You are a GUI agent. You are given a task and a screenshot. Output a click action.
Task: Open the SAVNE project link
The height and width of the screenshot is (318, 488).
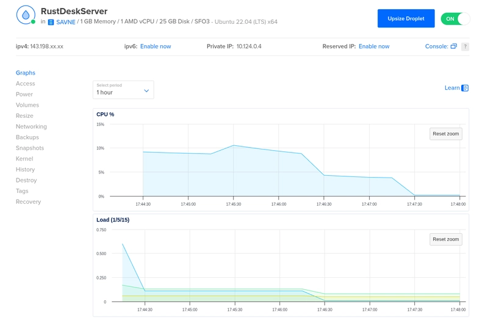tap(65, 22)
